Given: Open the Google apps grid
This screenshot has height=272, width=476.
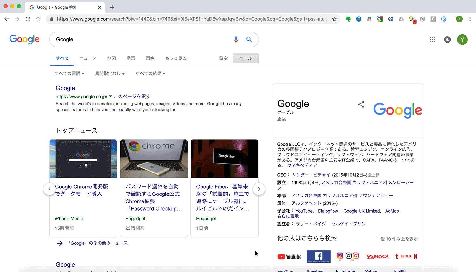Looking at the screenshot, I should click(x=433, y=40).
